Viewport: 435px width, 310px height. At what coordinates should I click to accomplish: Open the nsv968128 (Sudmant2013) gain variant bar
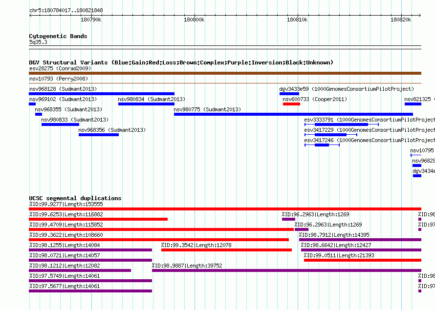[x=102, y=94]
